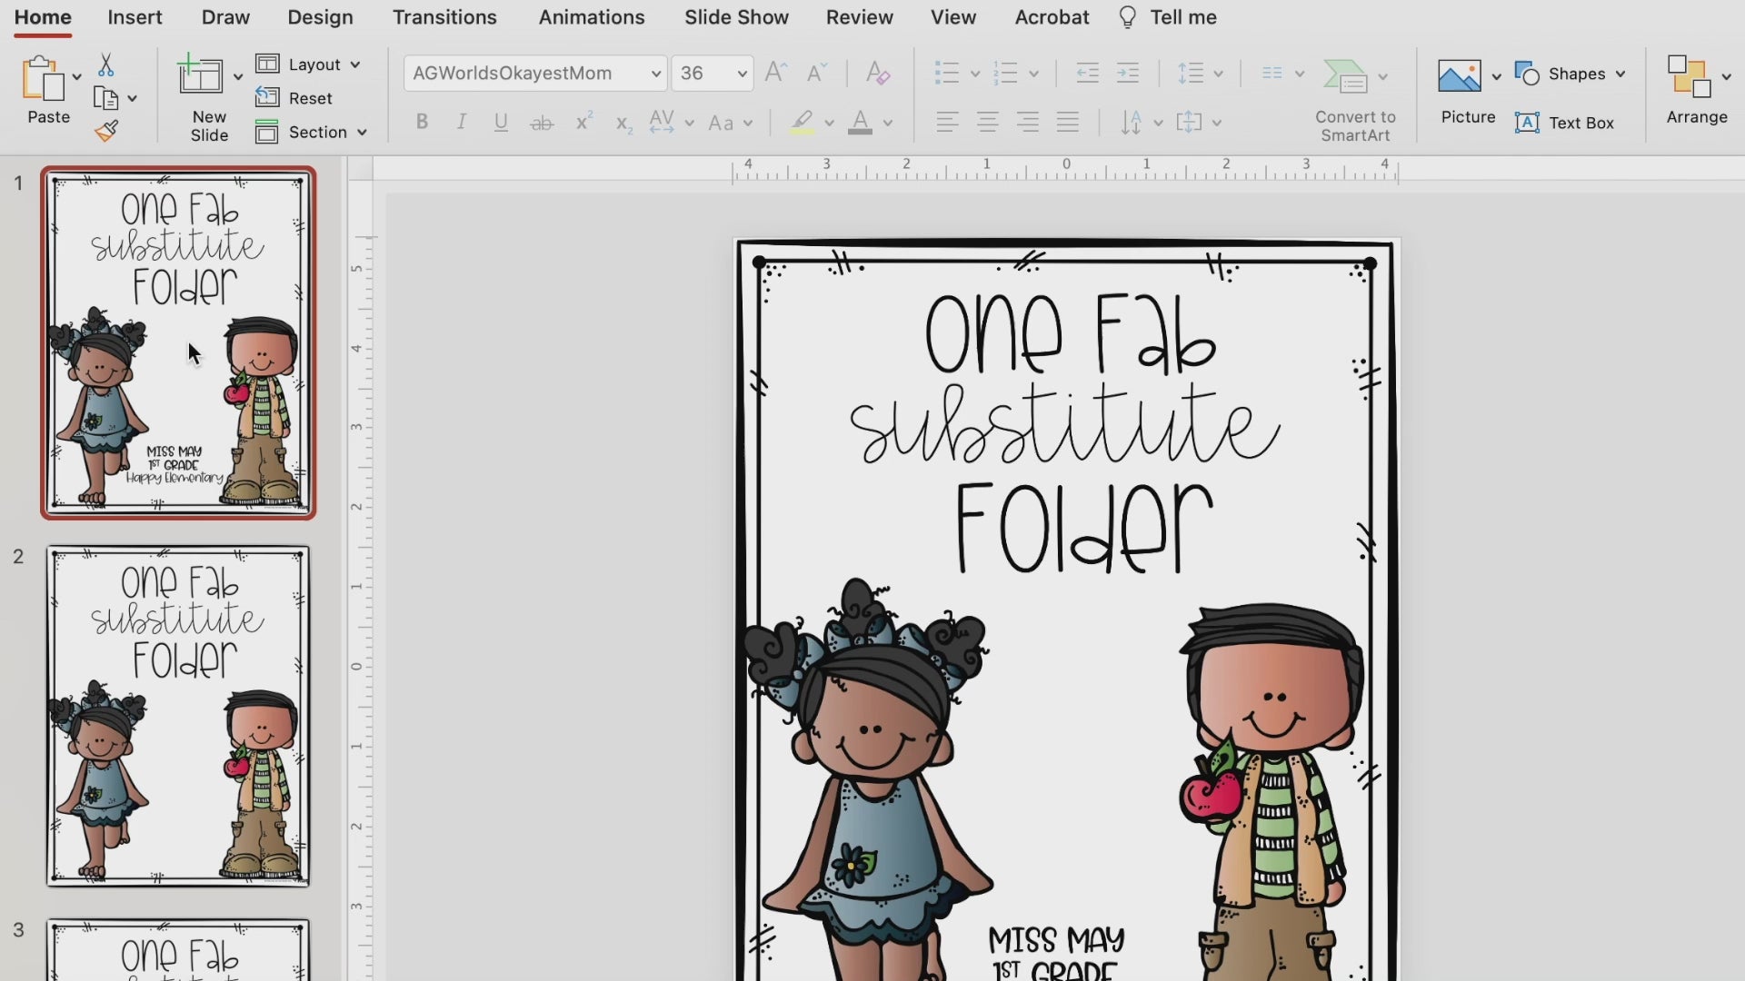Open the Slide Show tab
Screen dimensions: 1745x981
coord(736,17)
